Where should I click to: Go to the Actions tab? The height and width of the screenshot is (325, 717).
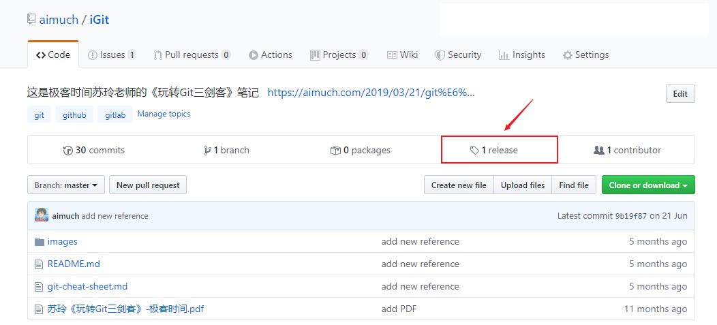(271, 55)
